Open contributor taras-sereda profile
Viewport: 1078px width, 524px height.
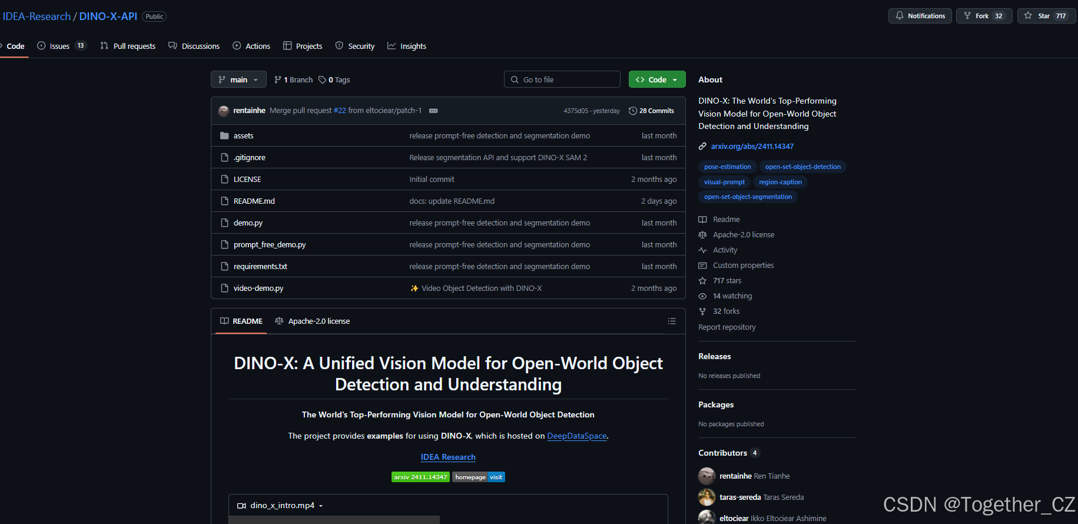761,497
